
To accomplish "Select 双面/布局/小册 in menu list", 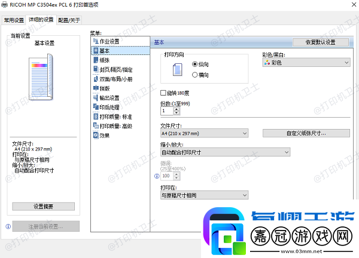I will 120,79.
